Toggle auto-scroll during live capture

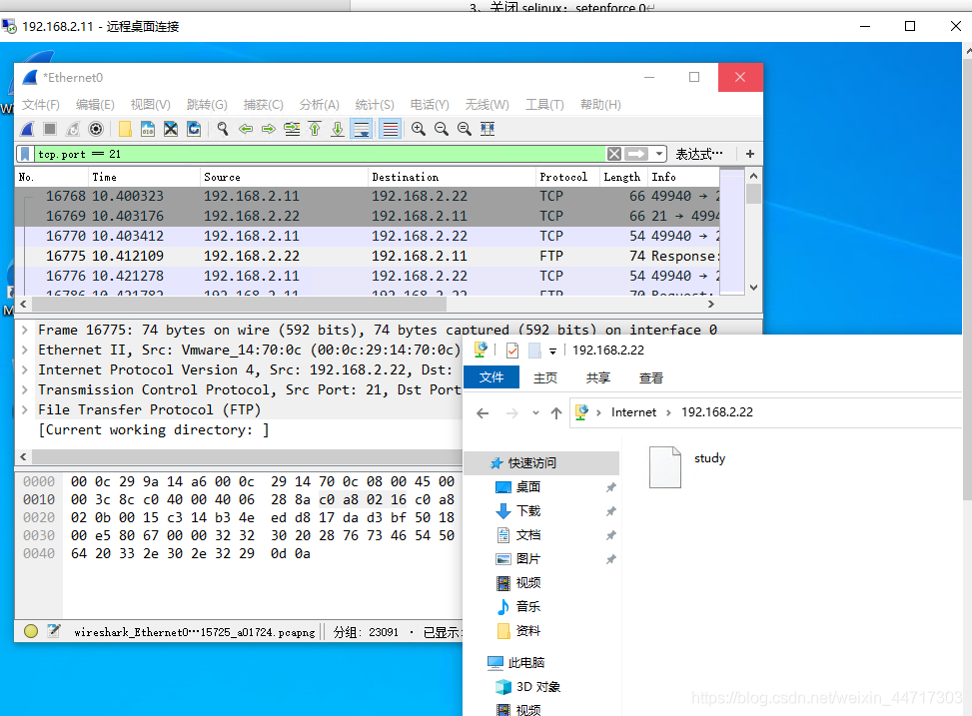tap(361, 129)
